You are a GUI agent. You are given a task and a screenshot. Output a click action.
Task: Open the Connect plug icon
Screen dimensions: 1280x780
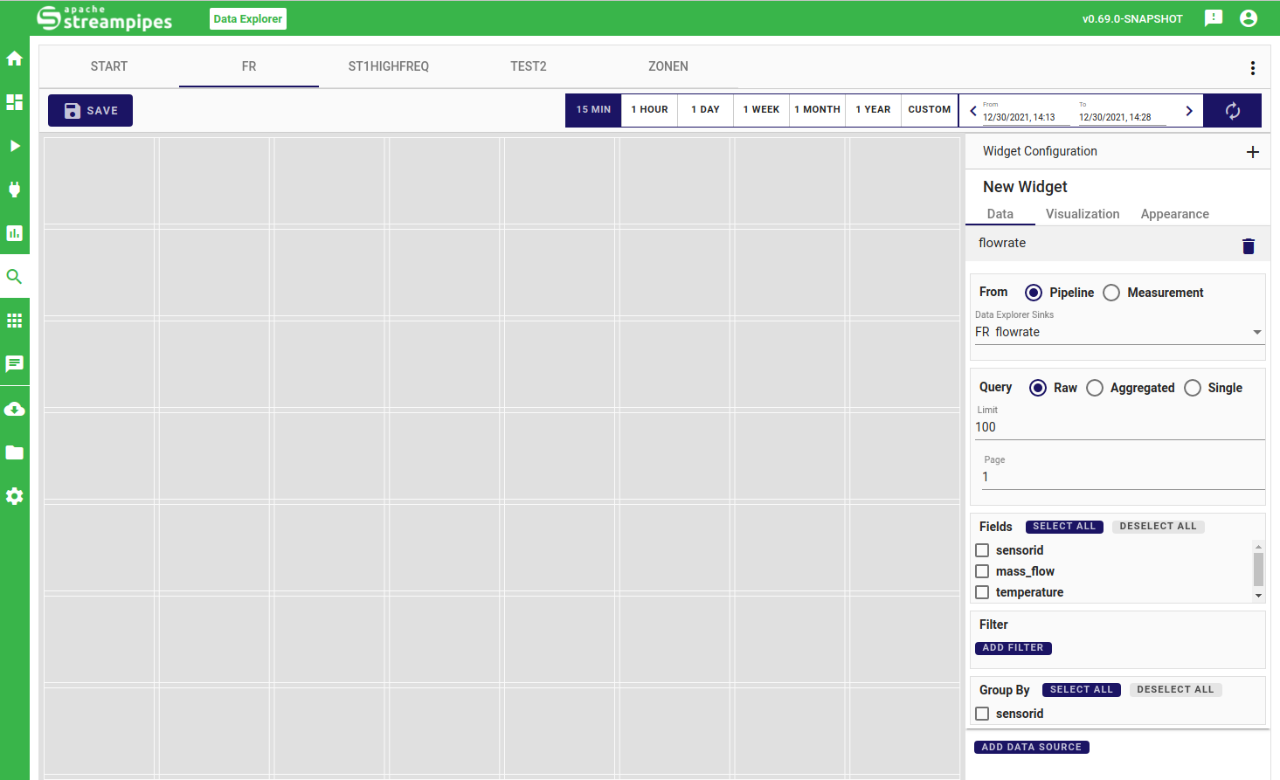tap(14, 190)
